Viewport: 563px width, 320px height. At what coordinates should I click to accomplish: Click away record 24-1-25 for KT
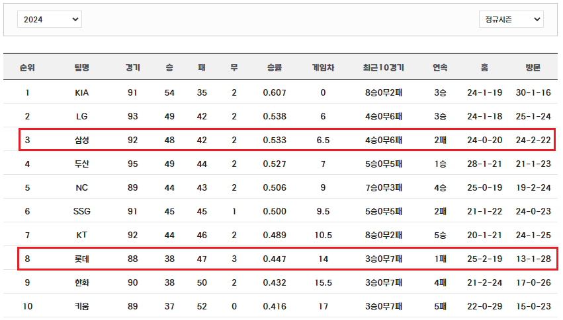pos(533,235)
